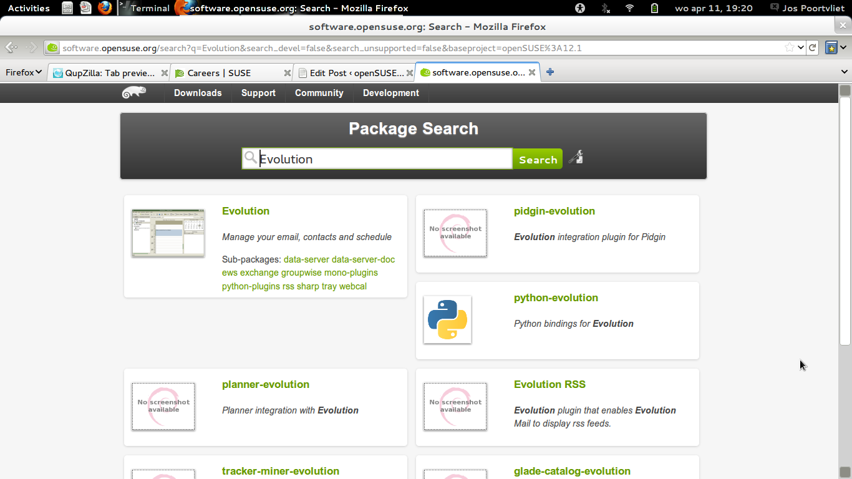Screen dimensions: 852x479
Task: Click the Wi-Fi network status icon
Action: pyautogui.click(x=629, y=8)
